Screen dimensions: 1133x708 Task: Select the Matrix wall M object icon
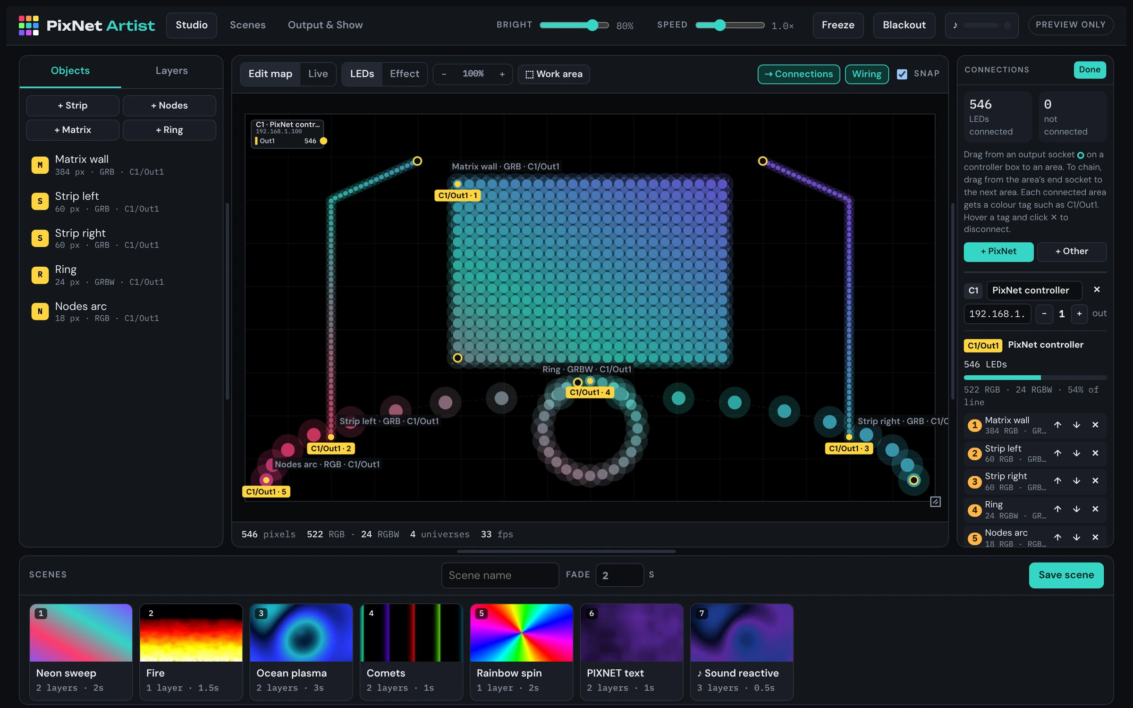coord(40,165)
